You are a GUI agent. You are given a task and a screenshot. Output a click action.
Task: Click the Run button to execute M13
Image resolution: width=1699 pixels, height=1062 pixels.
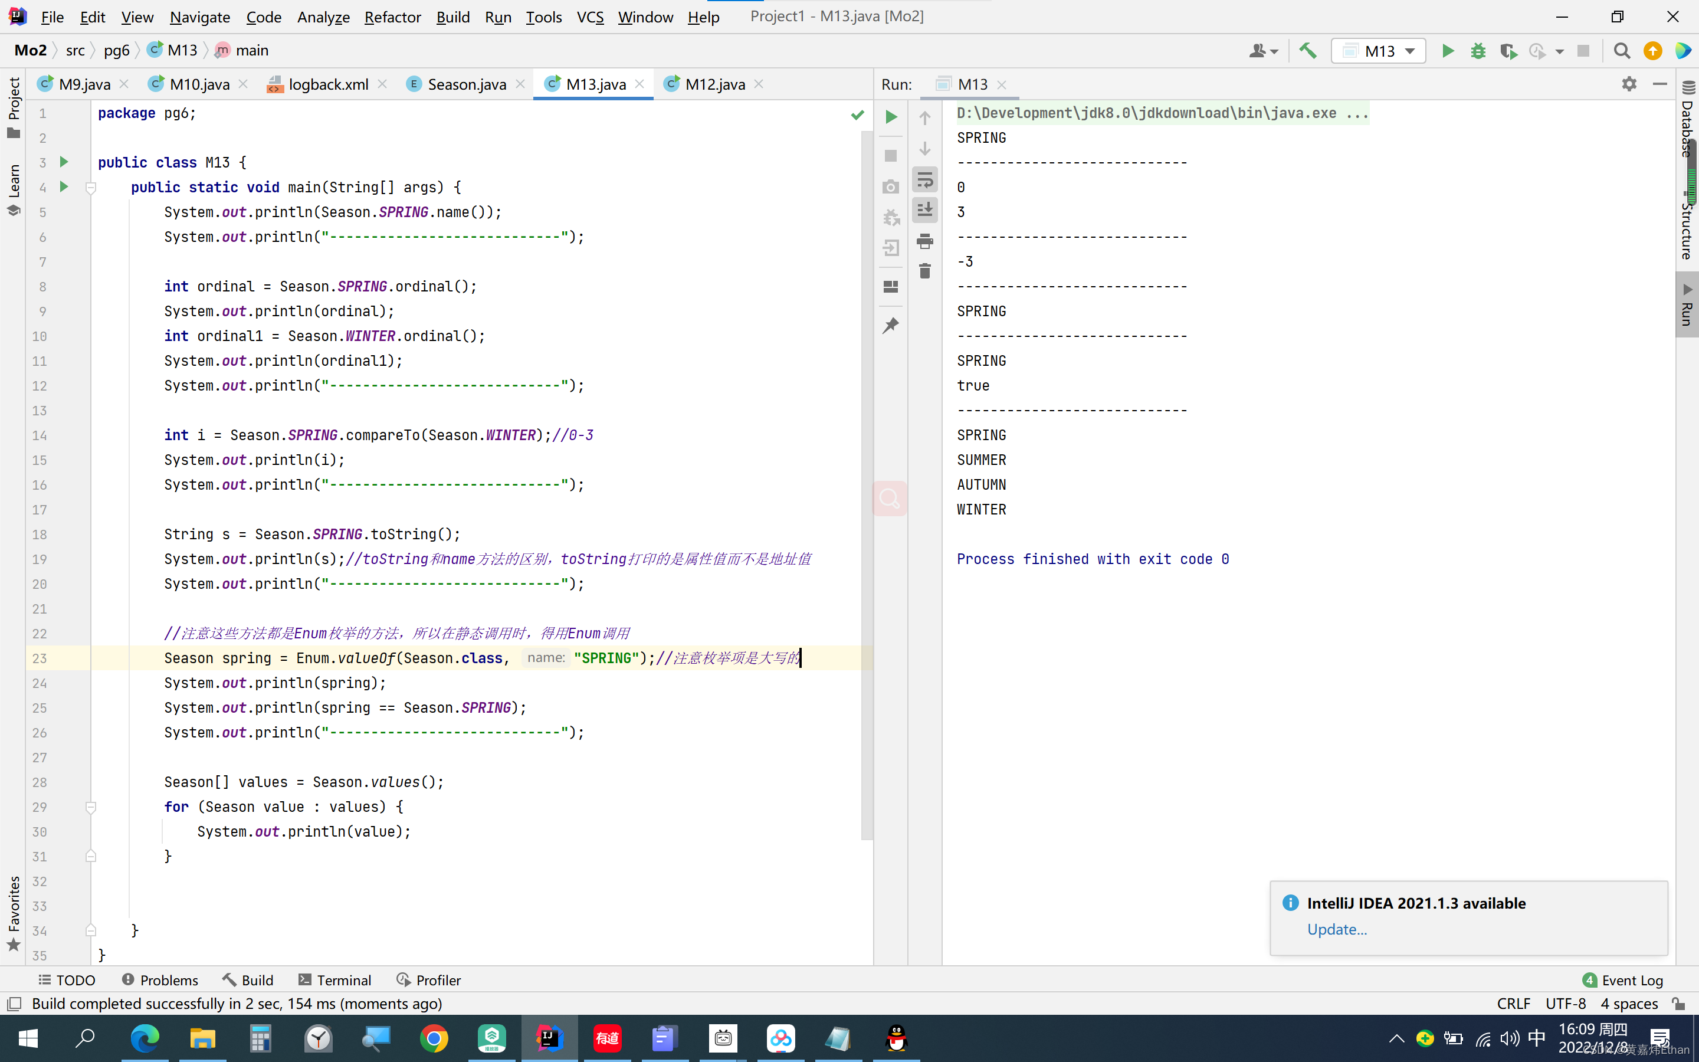tap(1445, 50)
